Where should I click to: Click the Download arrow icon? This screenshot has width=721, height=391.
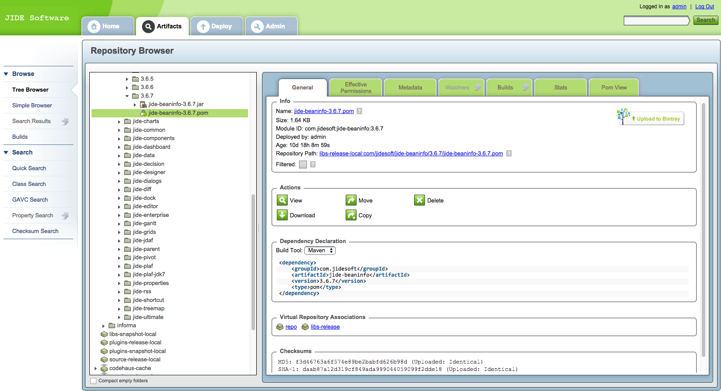(x=282, y=215)
